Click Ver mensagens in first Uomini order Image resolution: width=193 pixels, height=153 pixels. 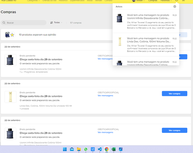tap(105, 59)
